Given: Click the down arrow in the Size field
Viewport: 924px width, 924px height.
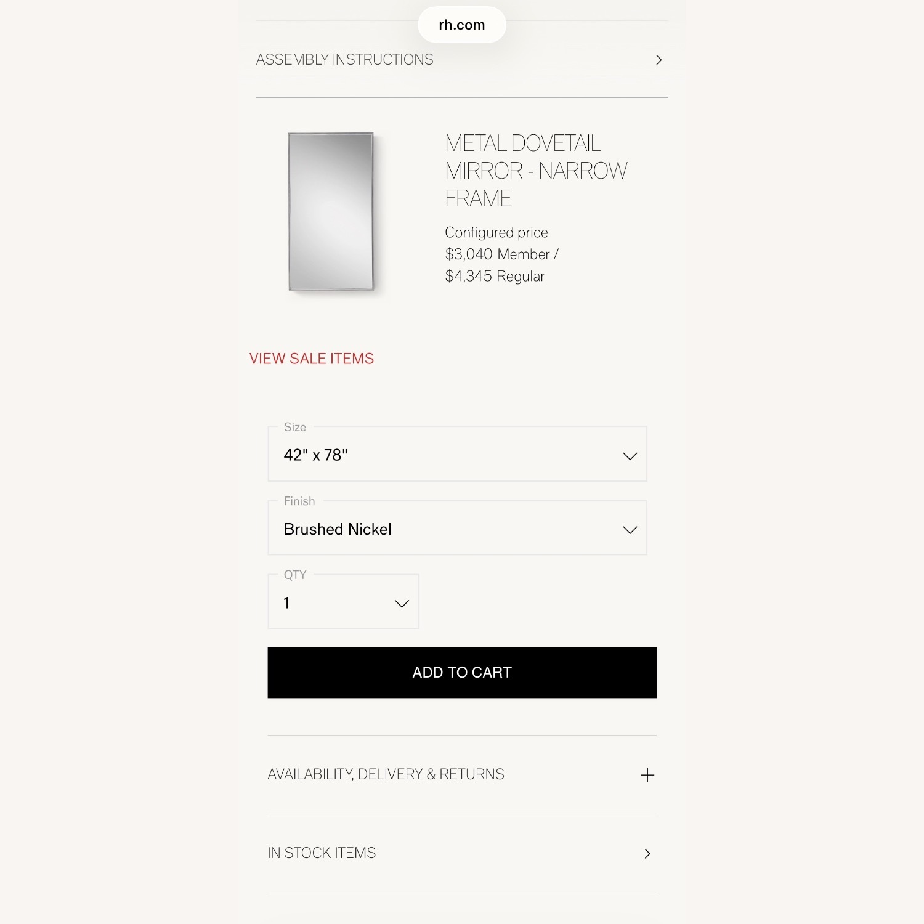Looking at the screenshot, I should tap(630, 456).
